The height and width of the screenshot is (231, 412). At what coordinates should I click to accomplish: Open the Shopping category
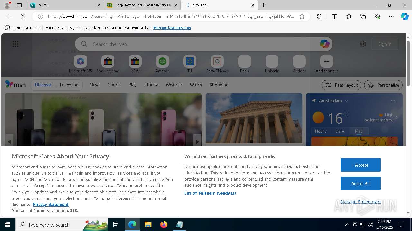219,85
